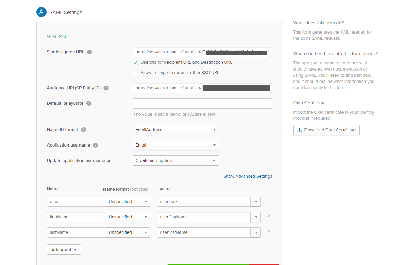Remove the firstName attribute row
Screen dimensions: 411x265
click(269, 216)
